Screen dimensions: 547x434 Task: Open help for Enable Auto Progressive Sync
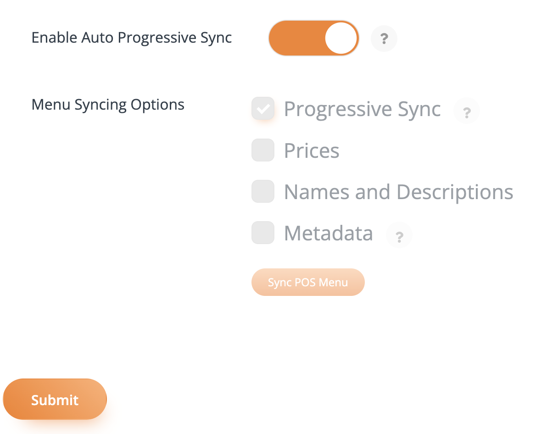[384, 39]
